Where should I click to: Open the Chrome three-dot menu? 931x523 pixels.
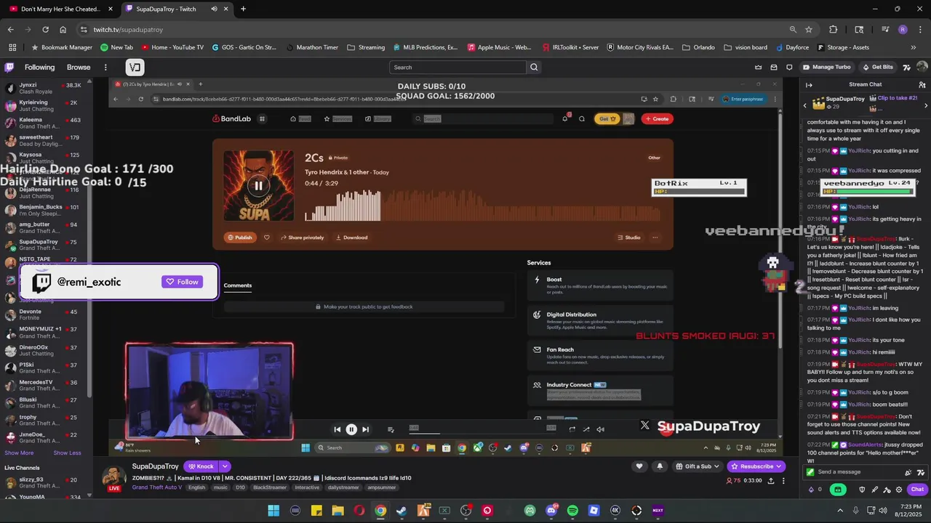(x=919, y=29)
